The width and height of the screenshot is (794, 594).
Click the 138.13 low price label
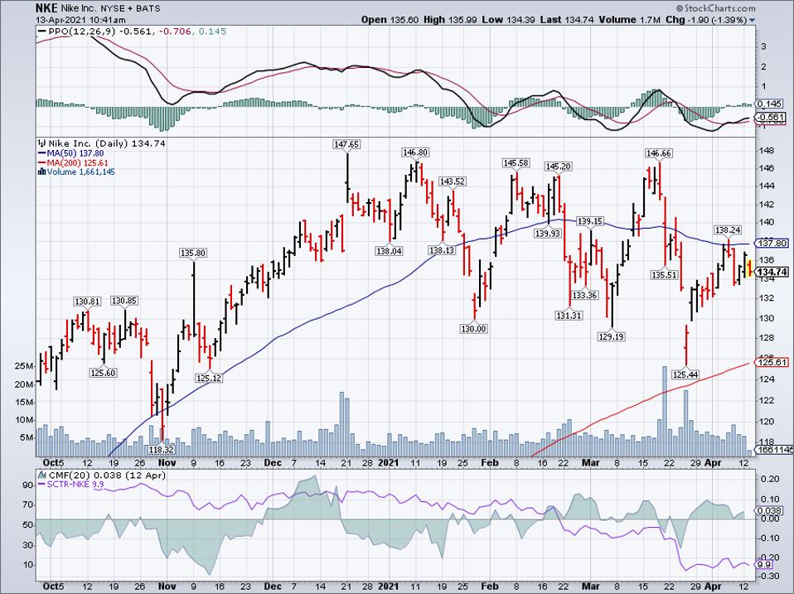tap(442, 250)
